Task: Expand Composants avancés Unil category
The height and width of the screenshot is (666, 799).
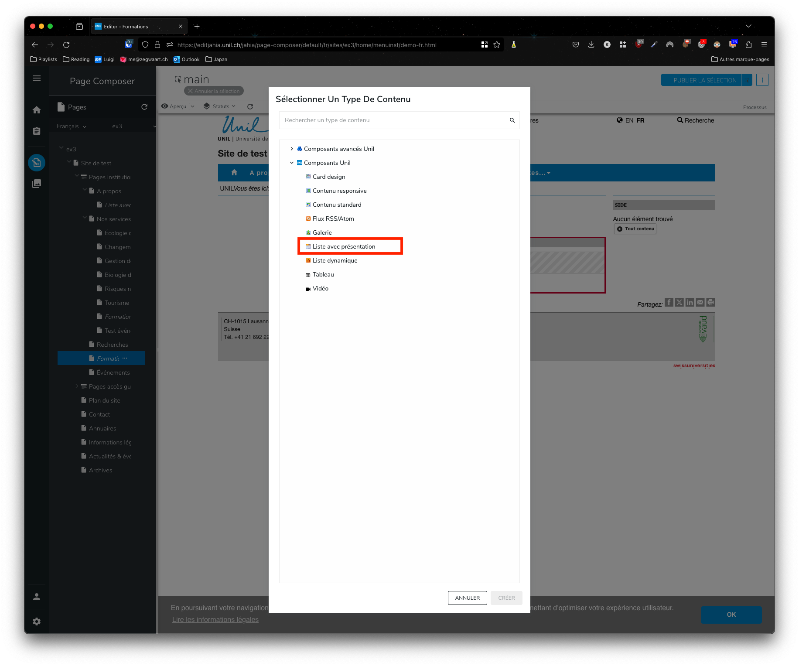Action: click(292, 149)
